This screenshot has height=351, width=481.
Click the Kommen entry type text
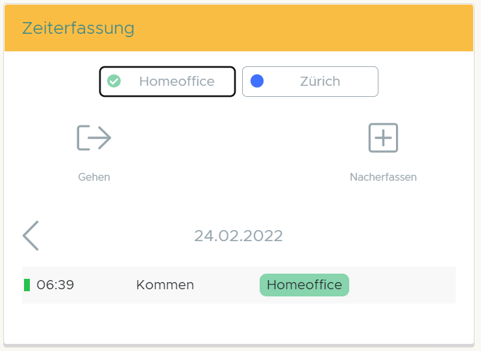click(x=165, y=285)
